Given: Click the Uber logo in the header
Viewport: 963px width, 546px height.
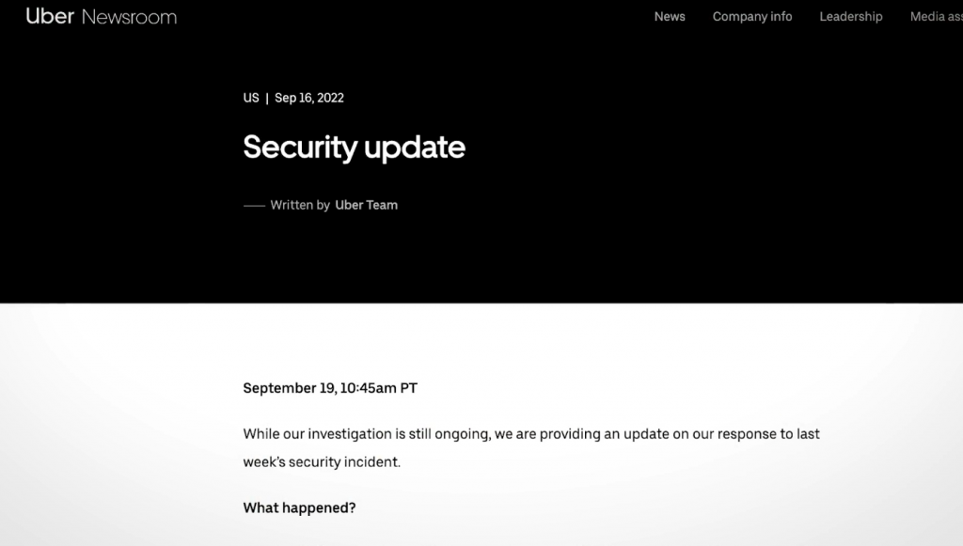Looking at the screenshot, I should click(x=50, y=16).
